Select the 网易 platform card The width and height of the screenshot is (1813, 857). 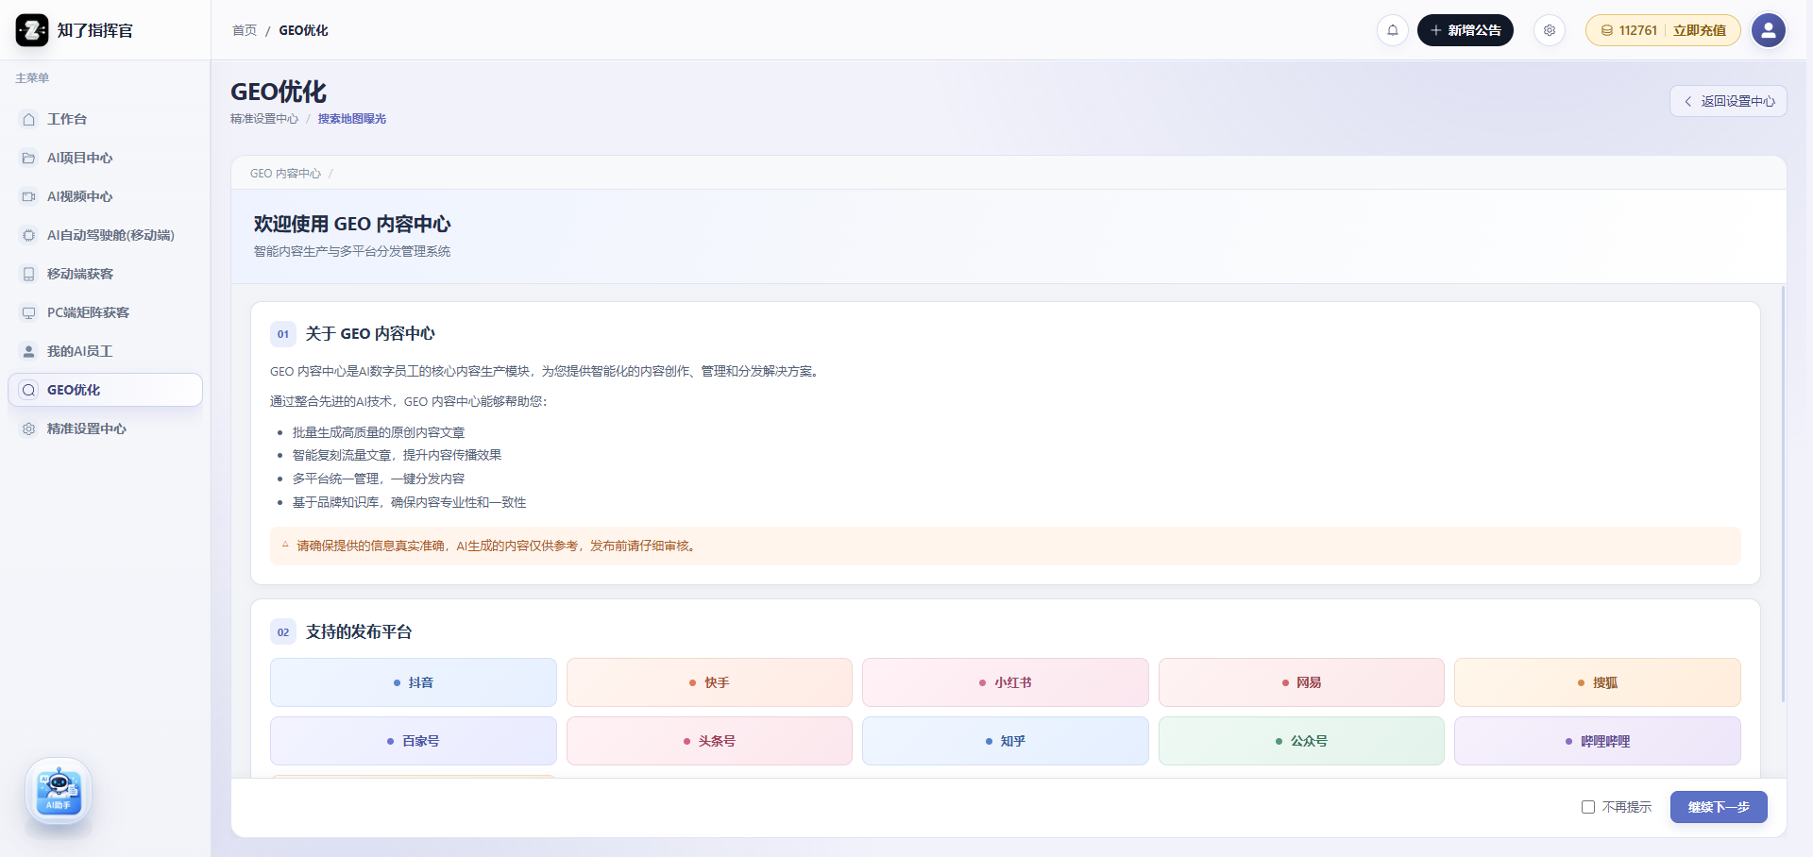pos(1301,682)
